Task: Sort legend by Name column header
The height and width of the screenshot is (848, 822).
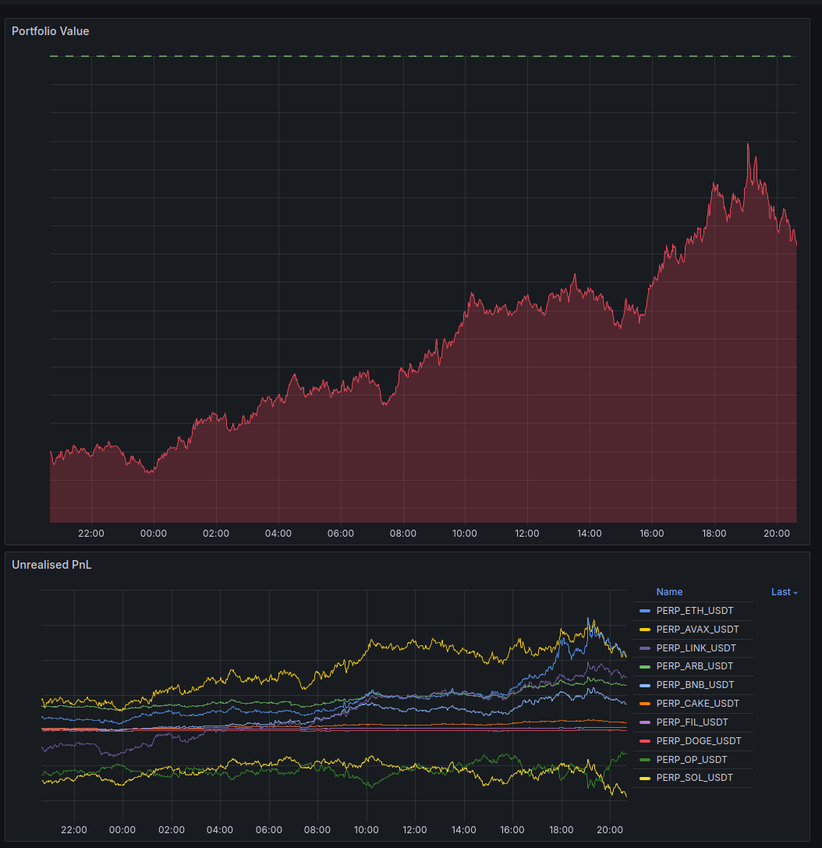Action: (669, 592)
